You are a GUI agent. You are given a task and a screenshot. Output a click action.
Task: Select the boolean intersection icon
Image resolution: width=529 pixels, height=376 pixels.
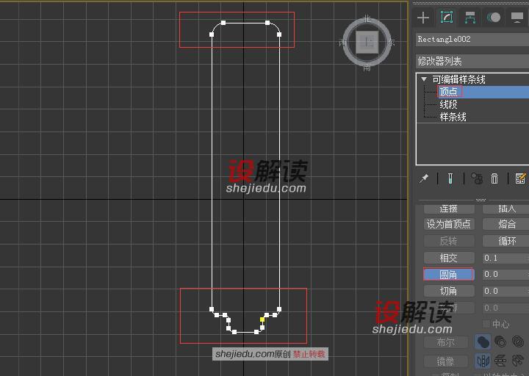pyautogui.click(x=518, y=342)
